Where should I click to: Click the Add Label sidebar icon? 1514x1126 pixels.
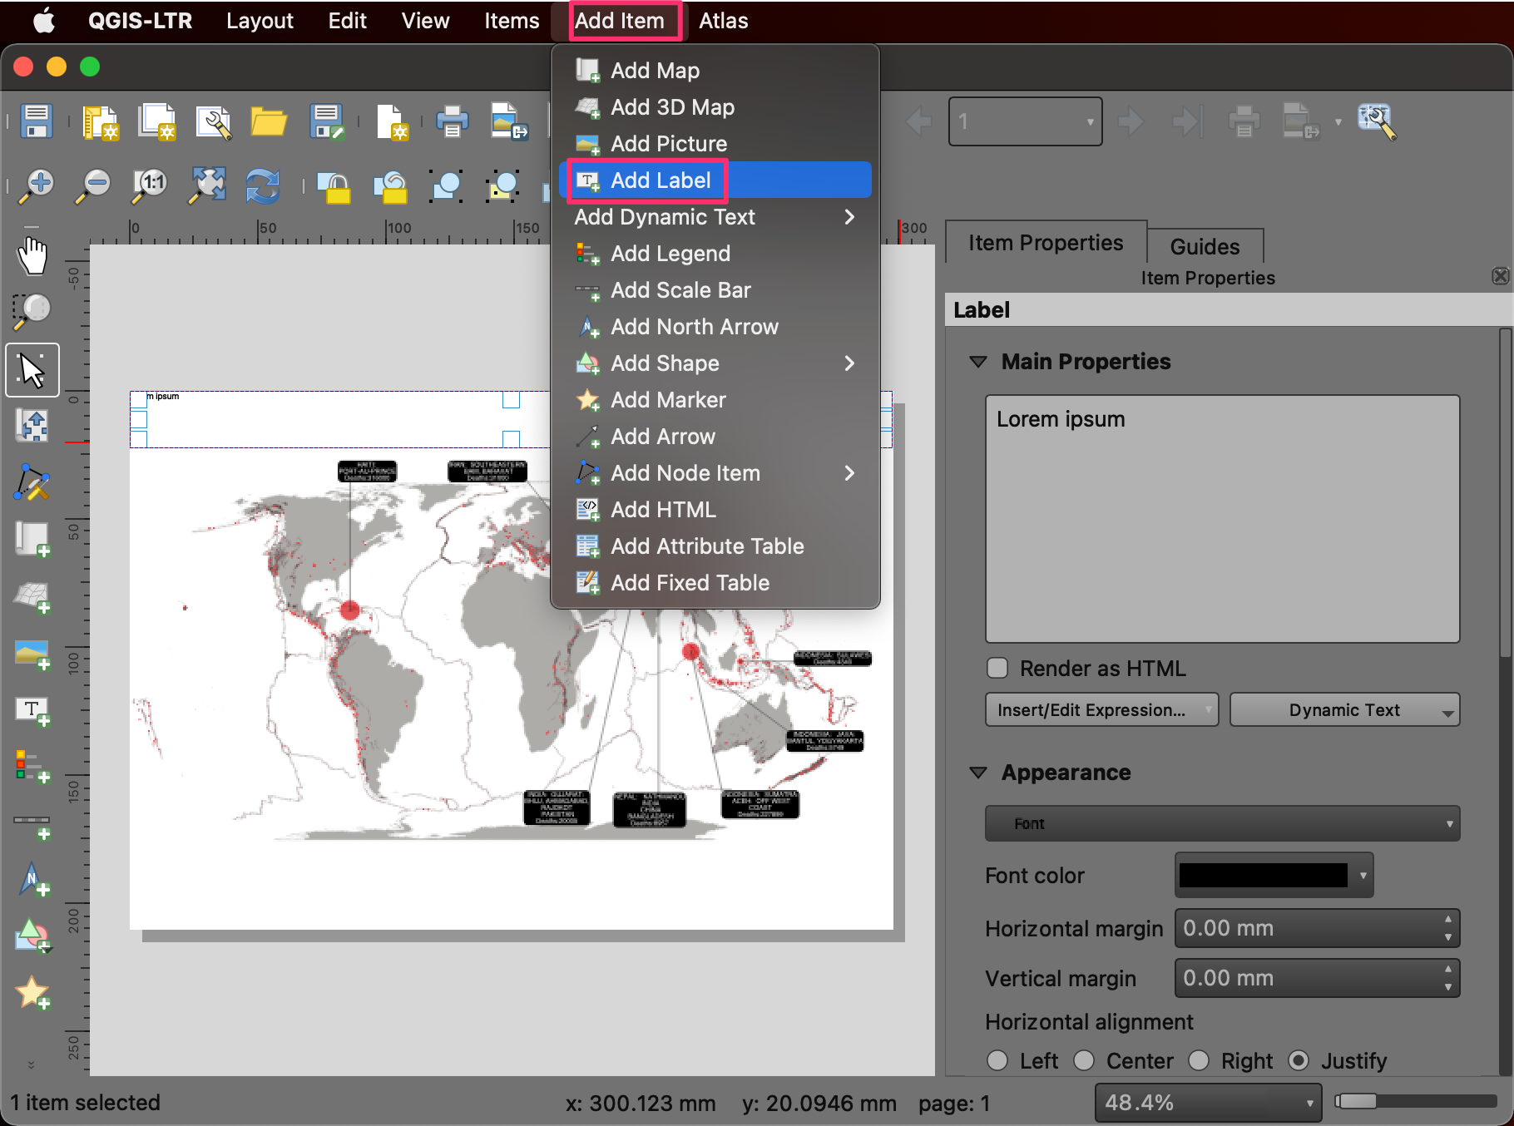coord(32,711)
